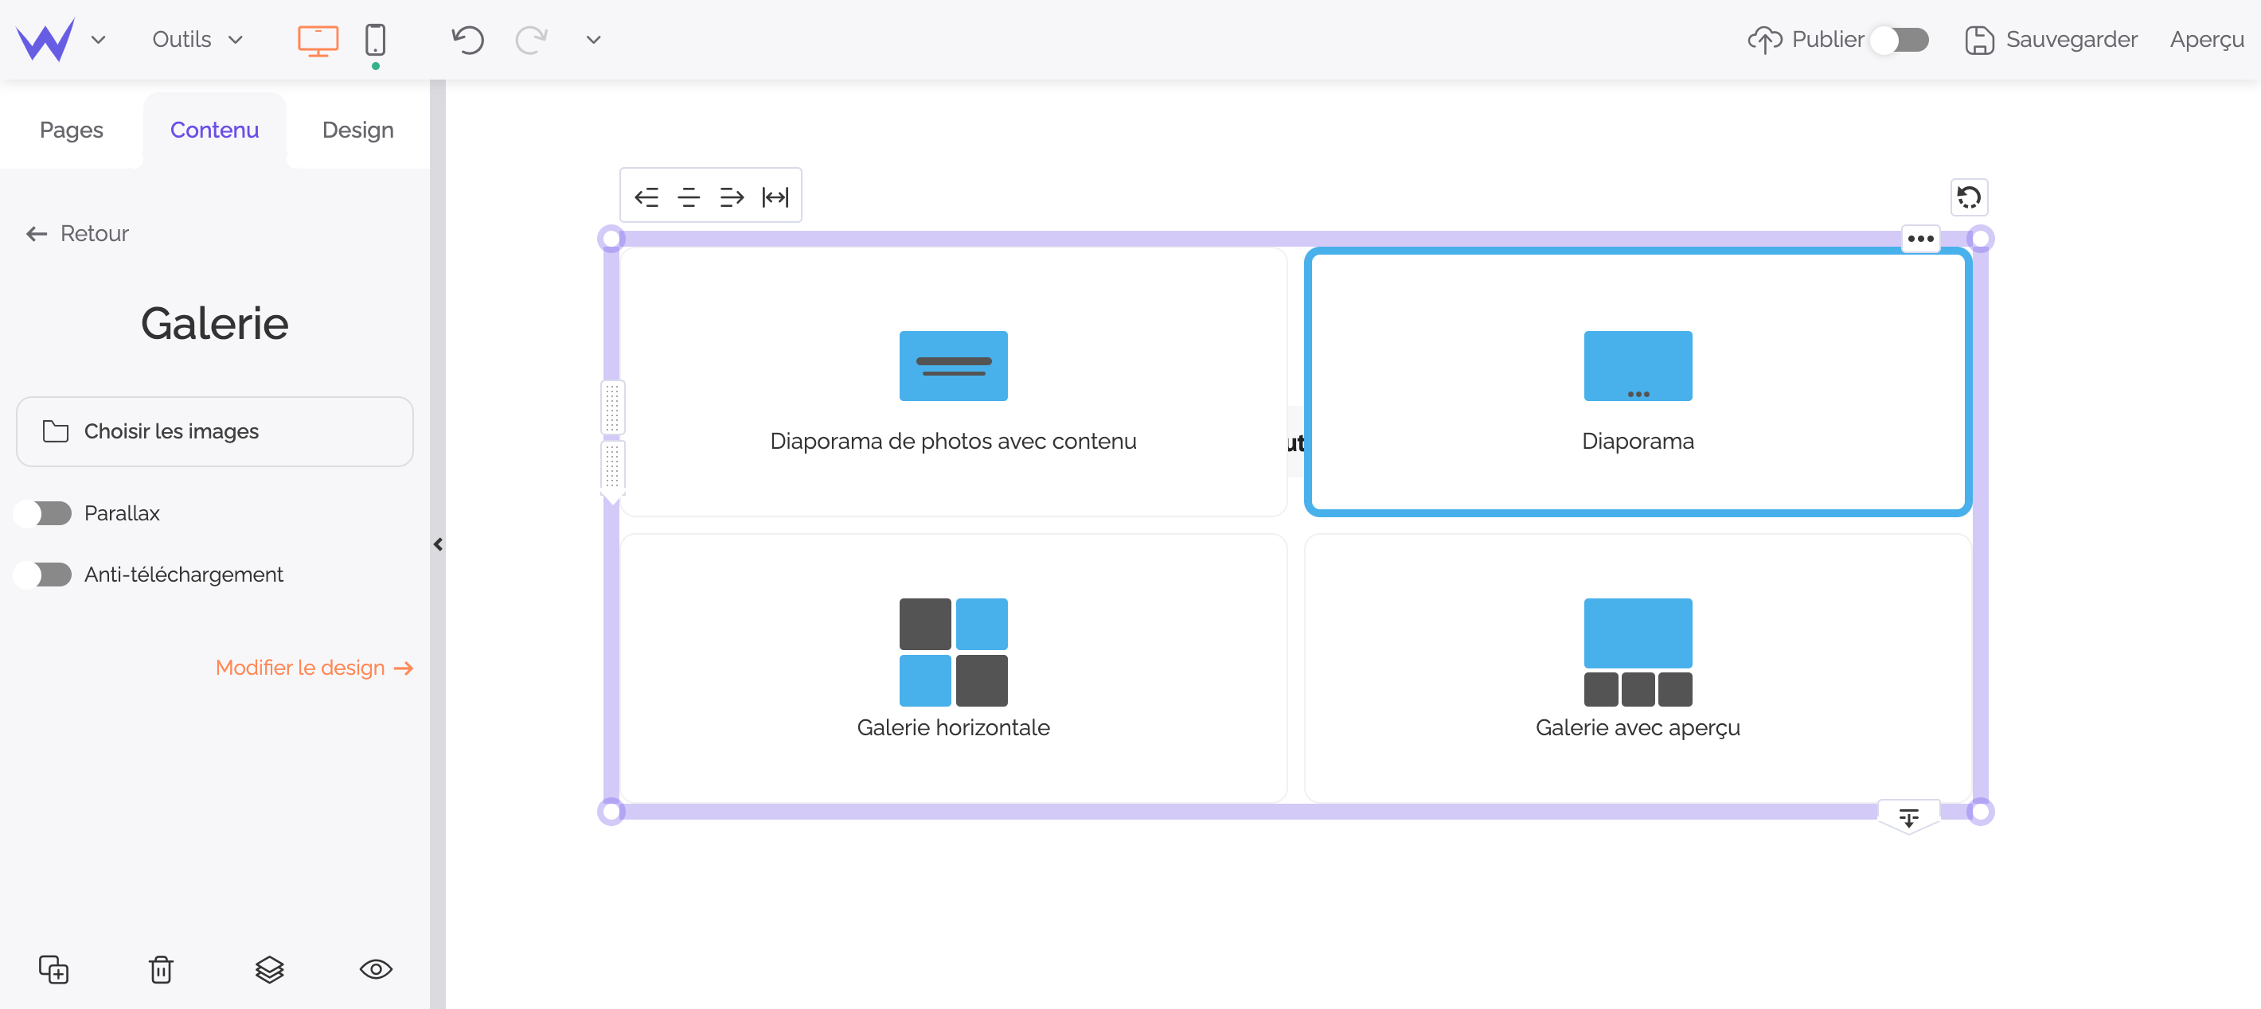Delete the element with trash icon

(162, 969)
